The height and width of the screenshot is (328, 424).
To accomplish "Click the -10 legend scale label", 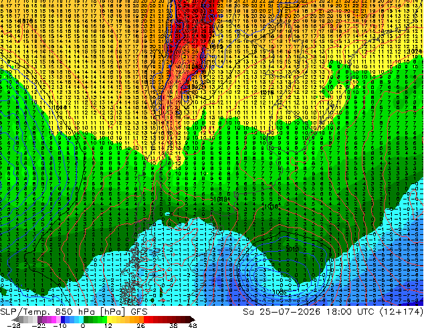I will [60, 325].
